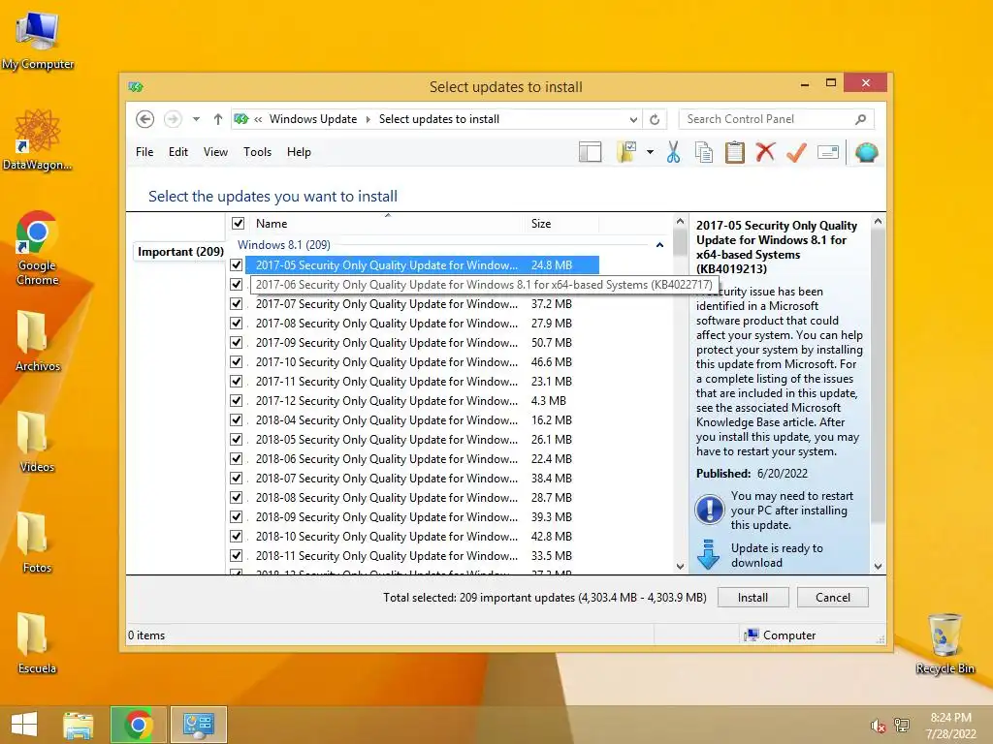Click the Refresh button in address bar
Screen dimensions: 993x744
point(655,119)
